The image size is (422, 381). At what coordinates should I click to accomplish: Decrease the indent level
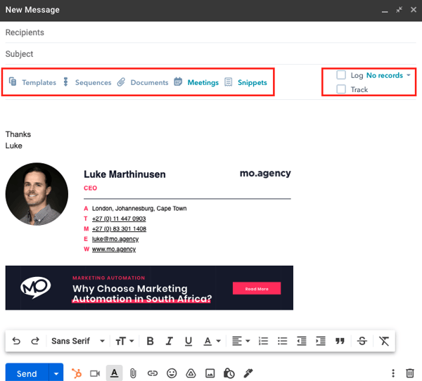(302, 341)
